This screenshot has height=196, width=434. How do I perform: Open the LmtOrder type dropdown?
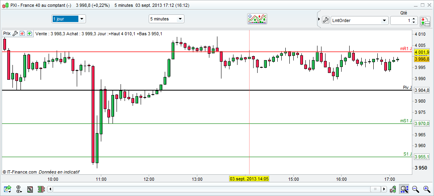click(360, 20)
